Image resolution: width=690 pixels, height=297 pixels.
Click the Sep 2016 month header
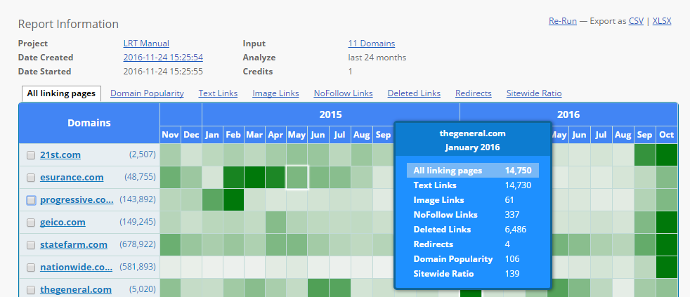point(645,135)
